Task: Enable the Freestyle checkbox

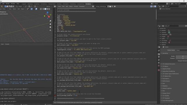Action: pos(163,98)
